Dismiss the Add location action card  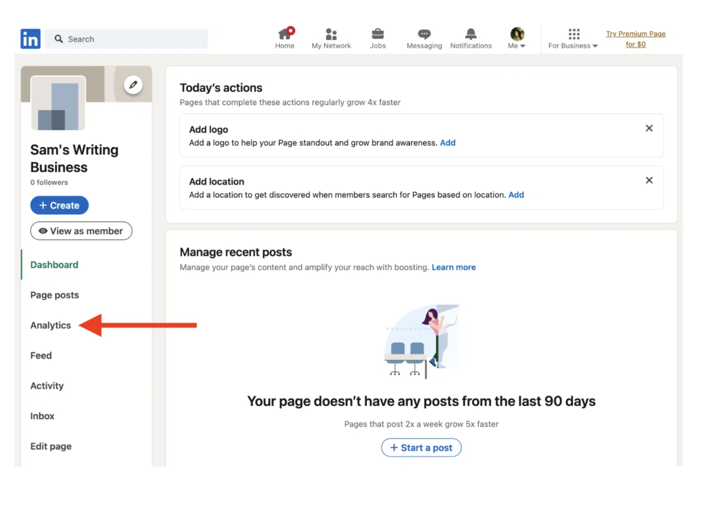[649, 180]
